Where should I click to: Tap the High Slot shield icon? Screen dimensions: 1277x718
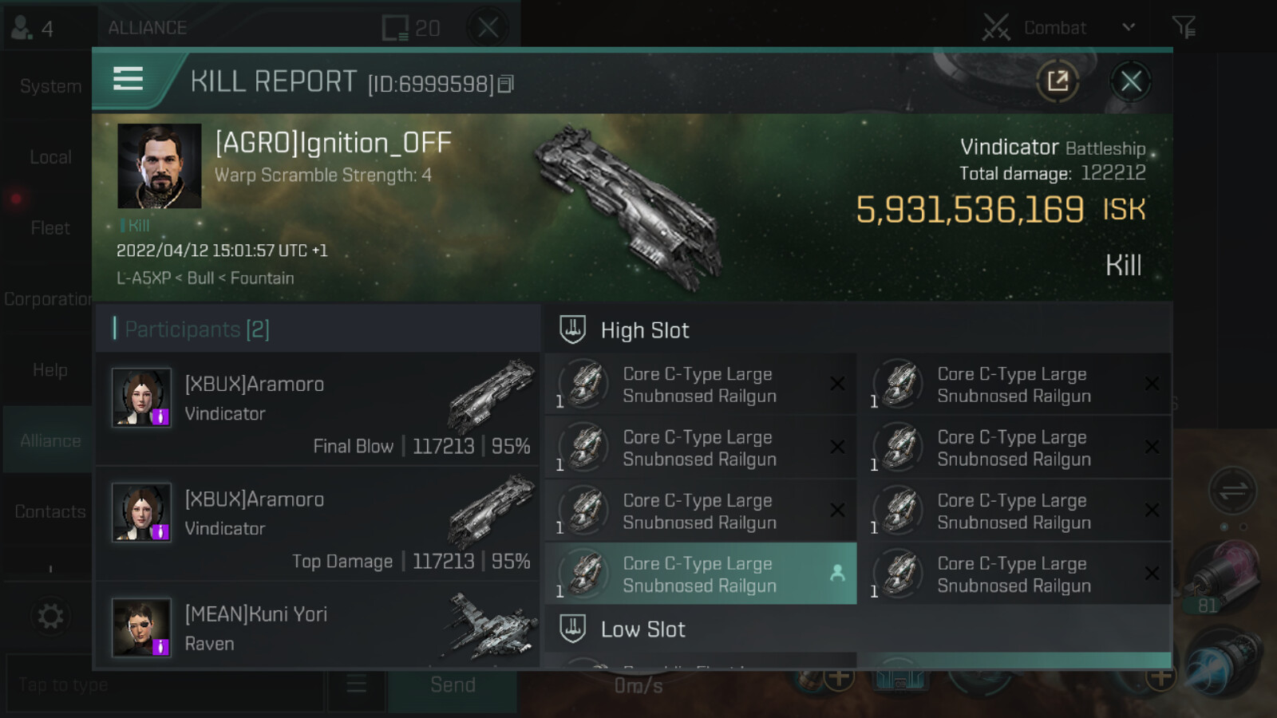(x=572, y=329)
